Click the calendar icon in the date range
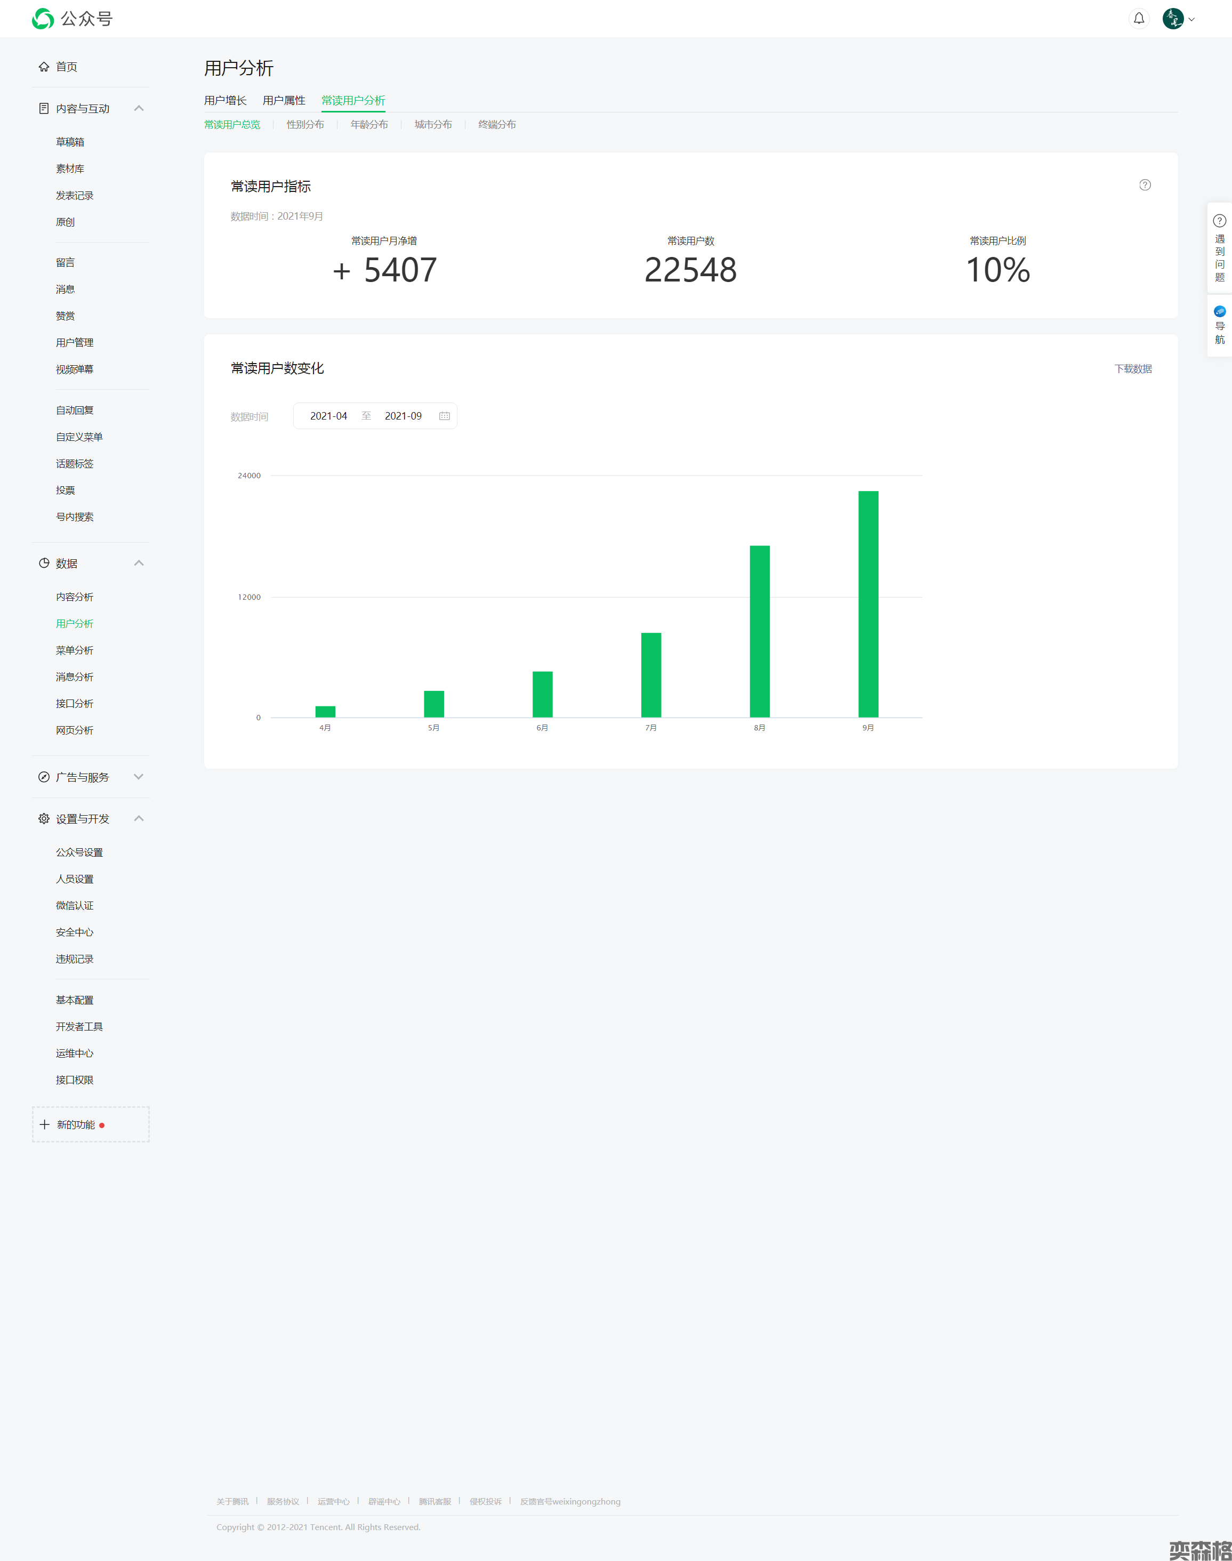Screen dimensions: 1232x1561 pyautogui.click(x=444, y=416)
